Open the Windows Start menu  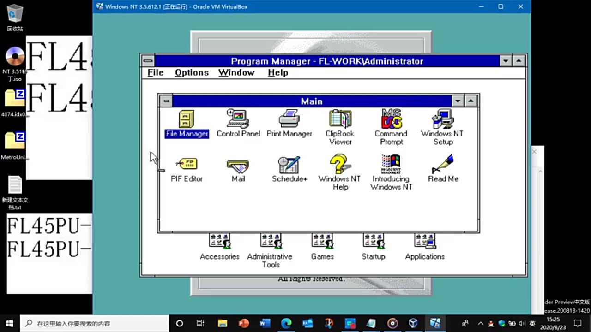pos(9,323)
